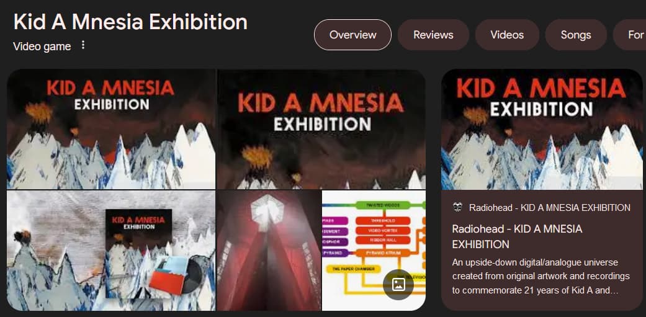Select the Overview tab
Image resolution: width=646 pixels, height=317 pixels.
352,35
